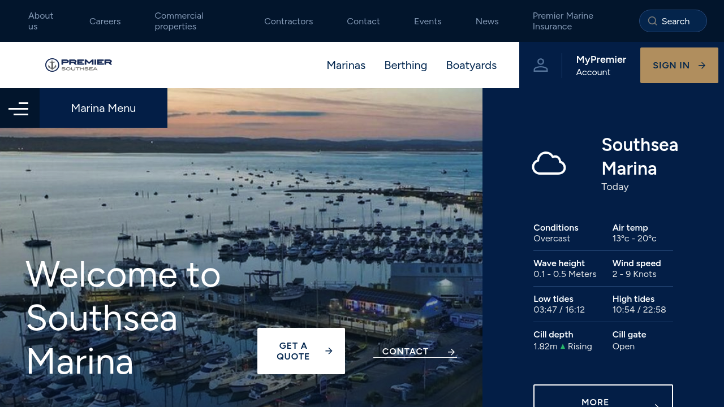The width and height of the screenshot is (724, 407).
Task: Open the Marinas menu
Action: coord(346,65)
